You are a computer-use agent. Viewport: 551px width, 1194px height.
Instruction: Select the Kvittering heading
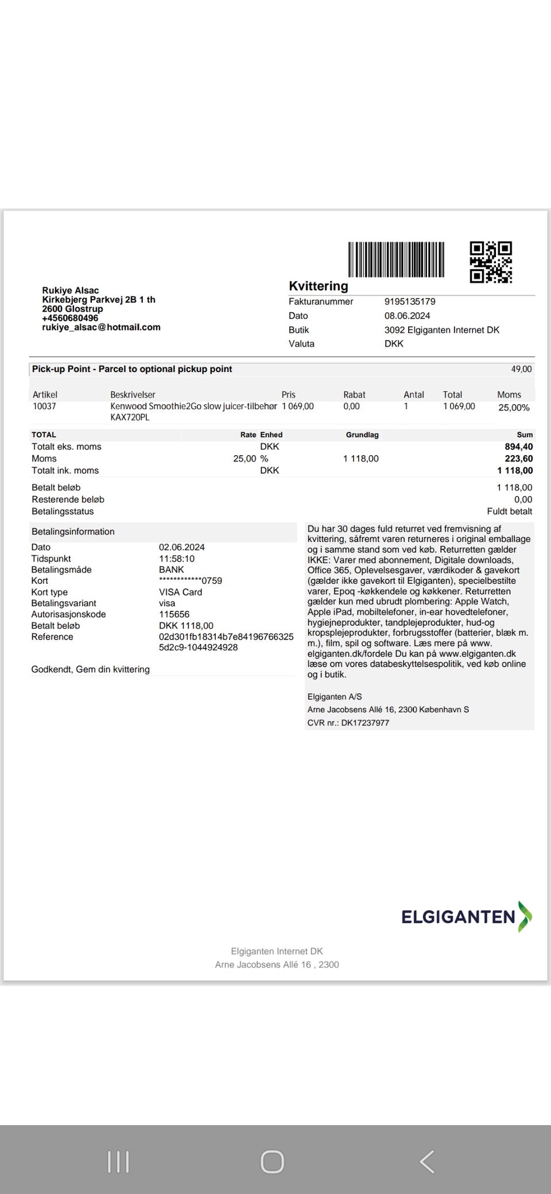pos(319,286)
